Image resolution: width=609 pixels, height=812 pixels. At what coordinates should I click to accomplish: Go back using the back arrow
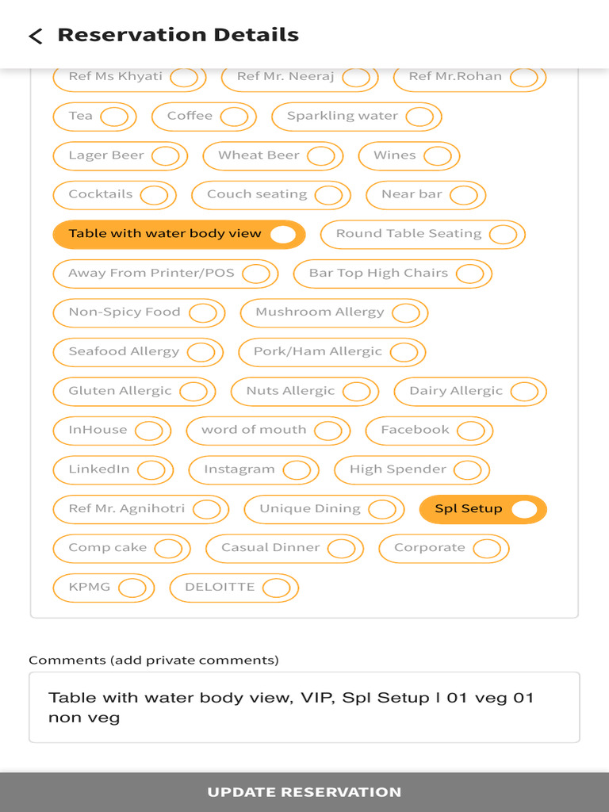coord(35,36)
